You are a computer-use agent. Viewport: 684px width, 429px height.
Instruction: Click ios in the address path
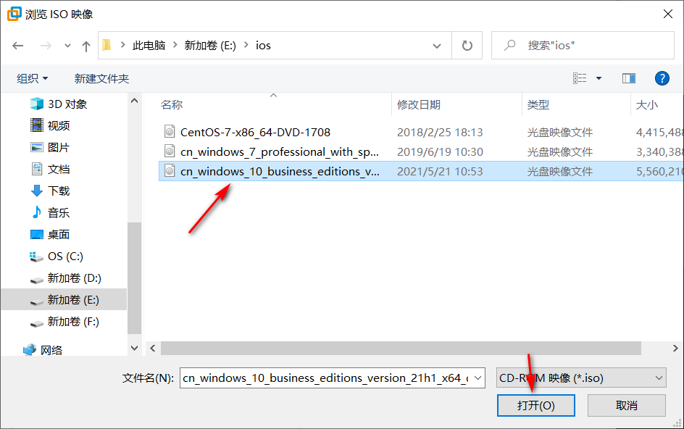tap(263, 46)
